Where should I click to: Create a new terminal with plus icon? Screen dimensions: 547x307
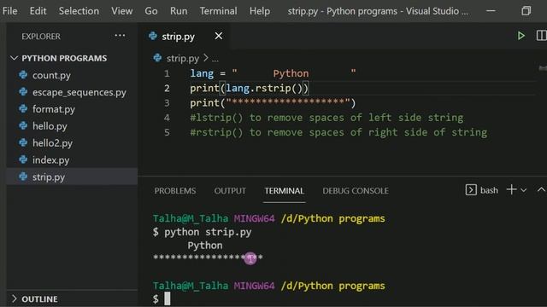[511, 189]
